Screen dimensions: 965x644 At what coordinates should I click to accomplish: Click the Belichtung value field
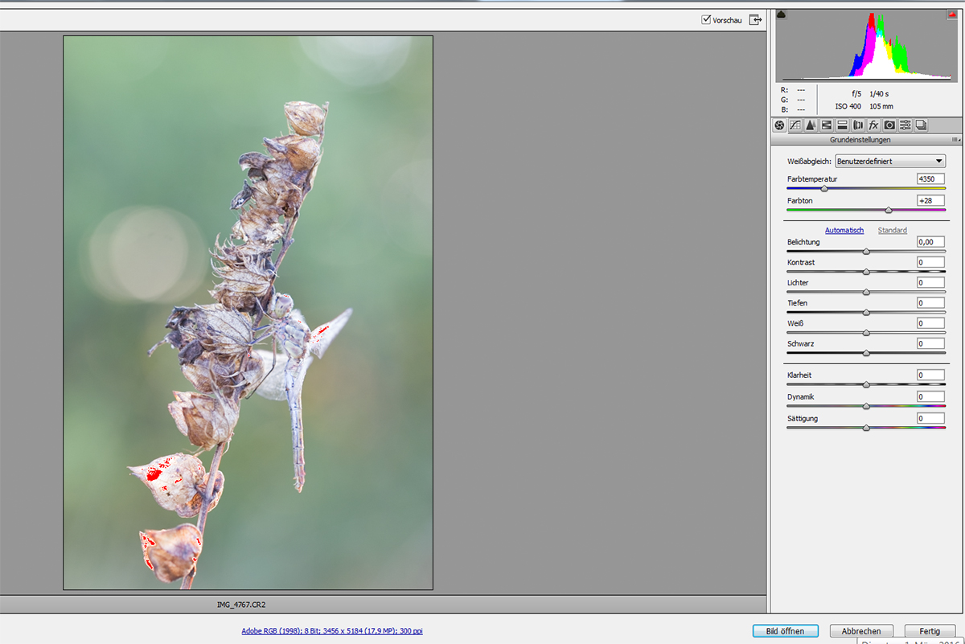click(930, 242)
